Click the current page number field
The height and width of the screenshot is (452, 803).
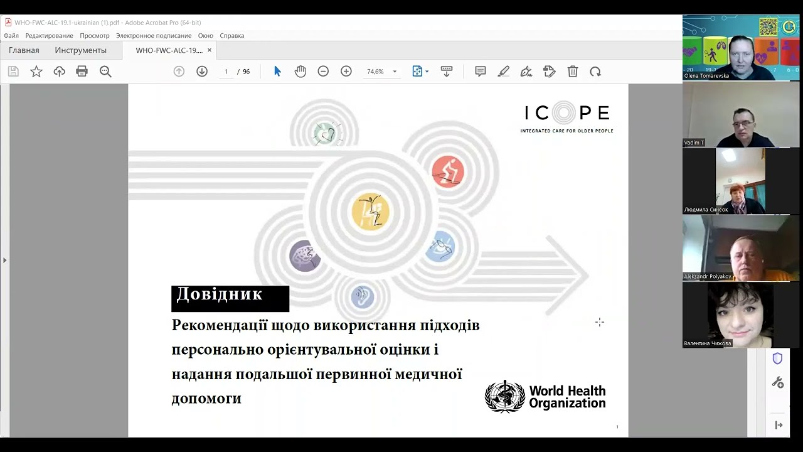226,72
